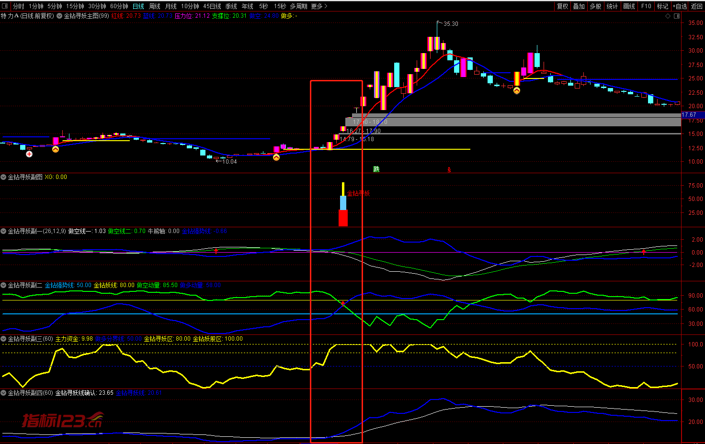Click the 红线: 20.73 value label
705x444 pixels.
pos(126,16)
